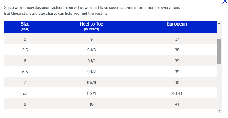Click the scrollbar up arrow
Image resolution: width=228 pixels, height=118 pixels.
[219, 23]
